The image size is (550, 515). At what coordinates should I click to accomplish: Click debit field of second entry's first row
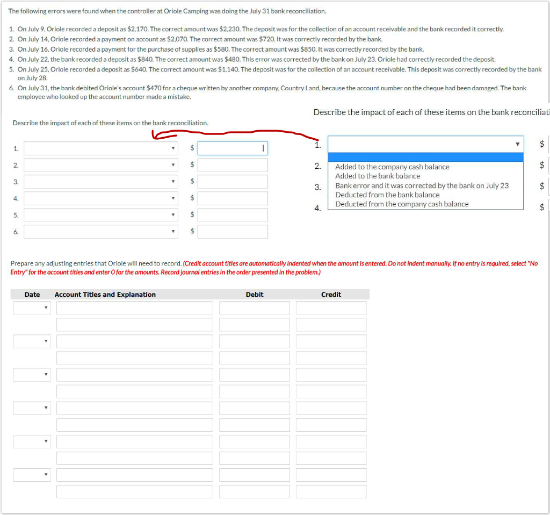[255, 341]
